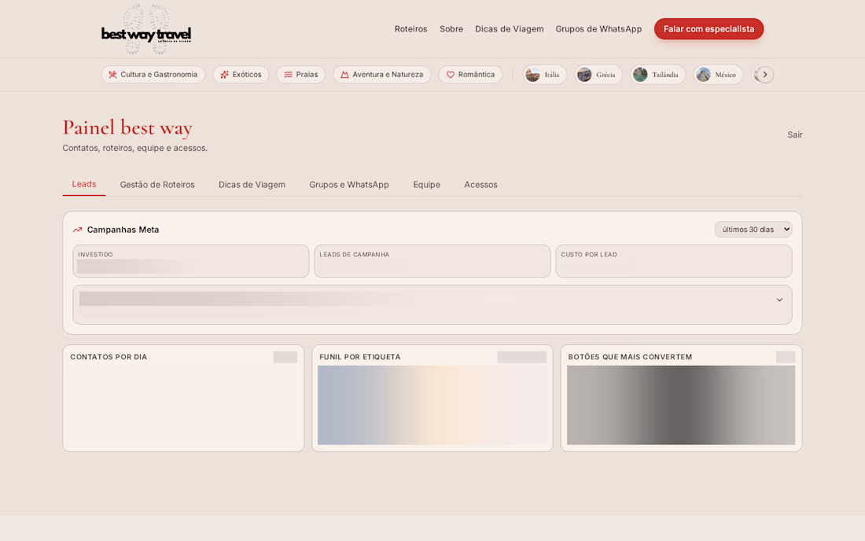Filter by Praias label
The width and height of the screenshot is (865, 541).
coord(307,75)
